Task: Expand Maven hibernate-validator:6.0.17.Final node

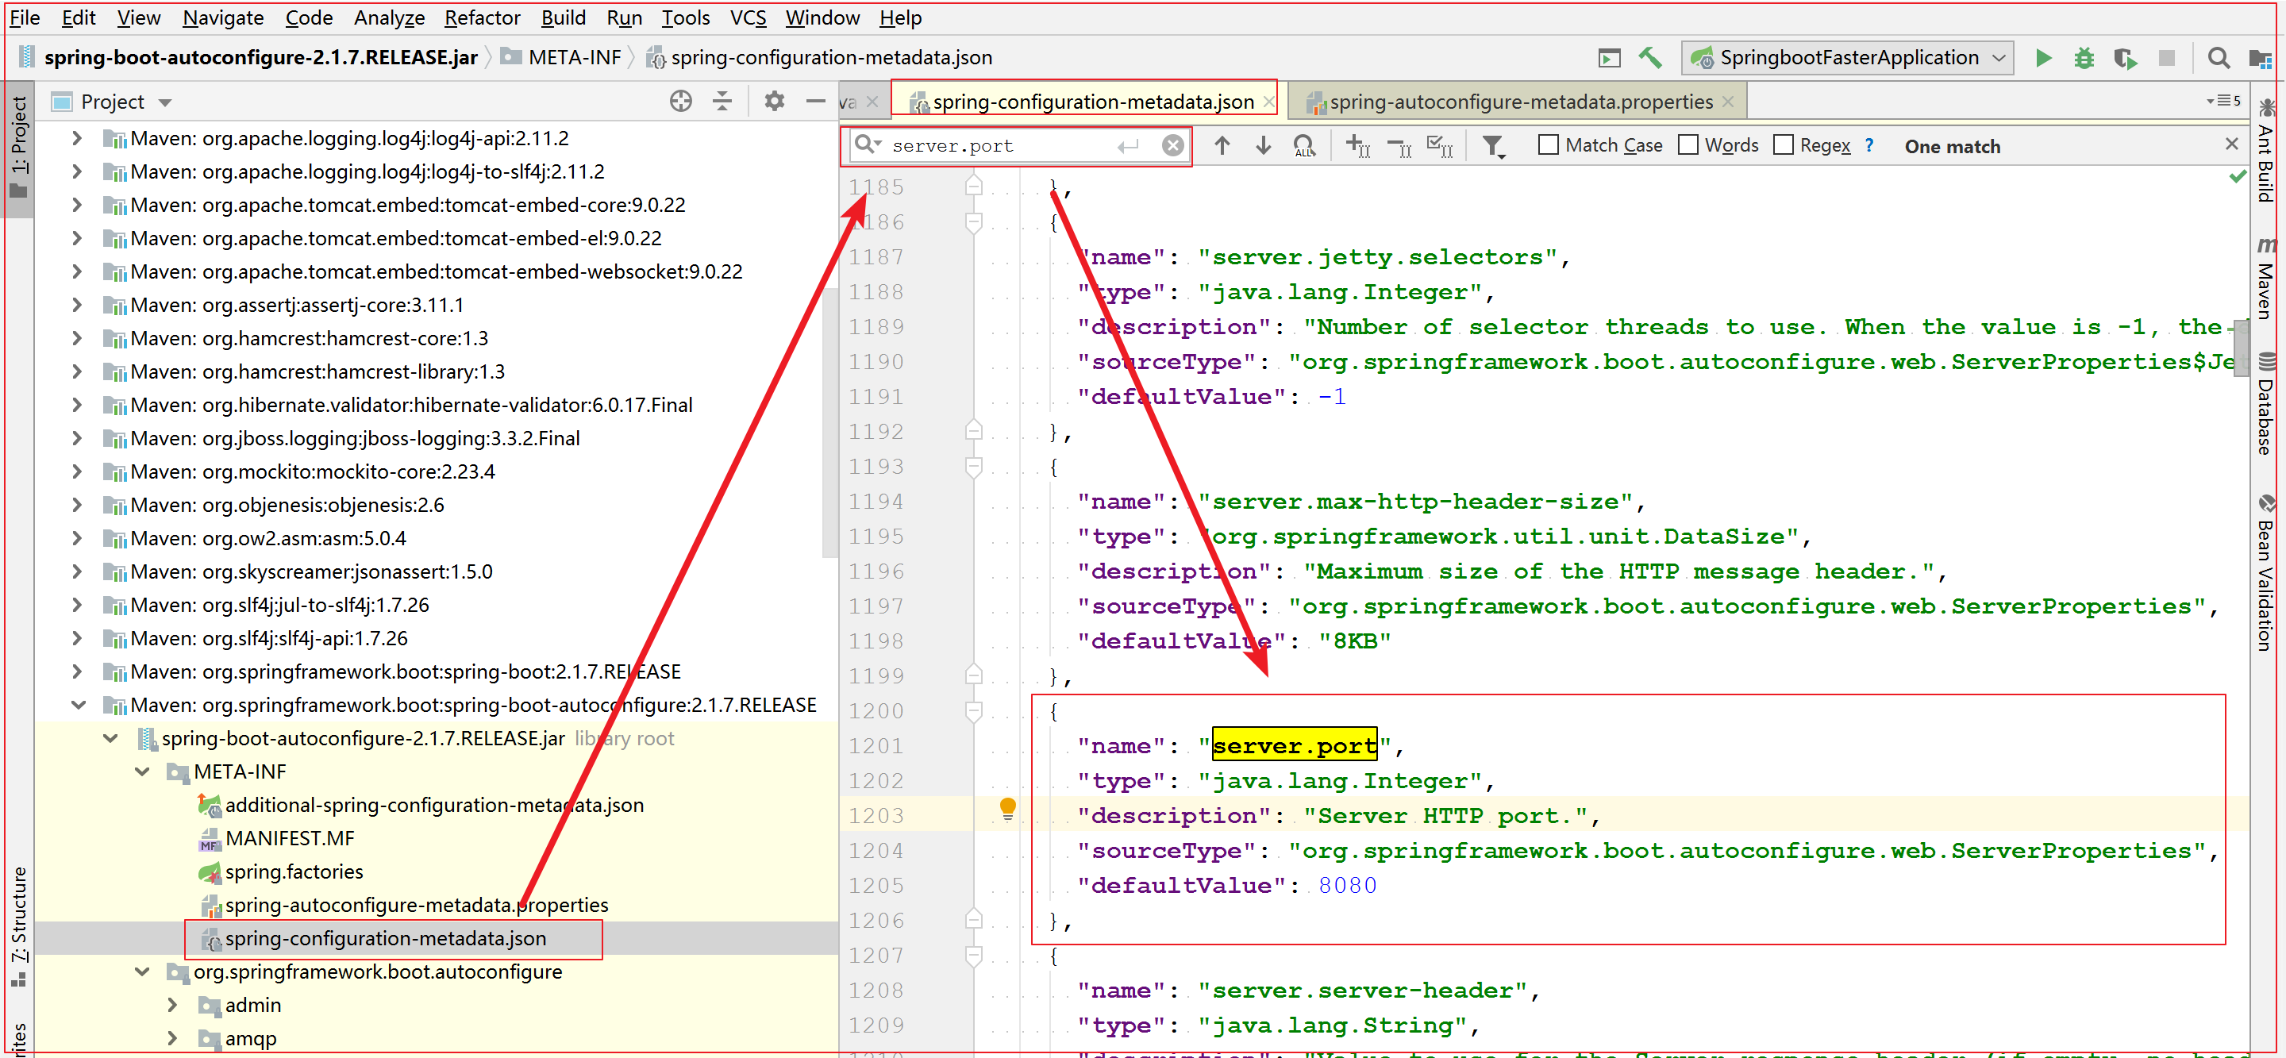Action: tap(77, 406)
